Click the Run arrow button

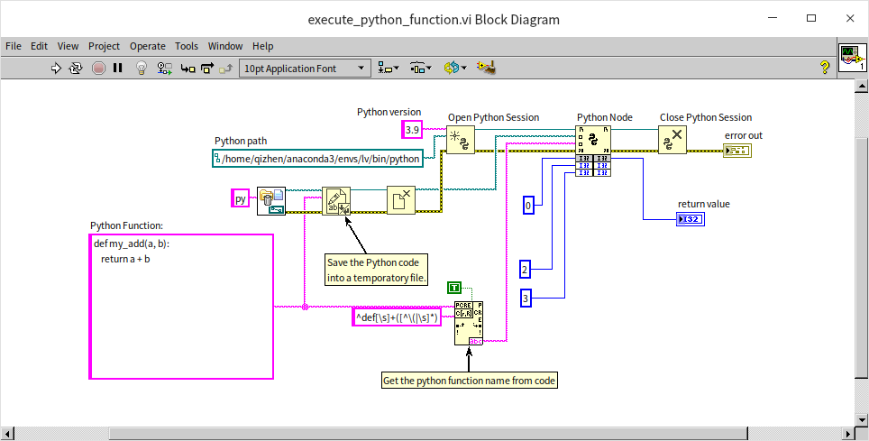tap(56, 68)
